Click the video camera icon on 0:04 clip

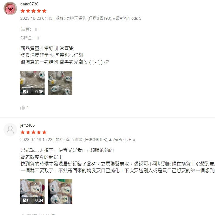25,200
